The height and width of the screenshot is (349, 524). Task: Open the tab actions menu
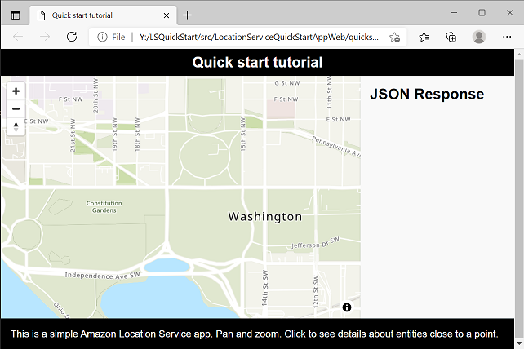pos(15,15)
